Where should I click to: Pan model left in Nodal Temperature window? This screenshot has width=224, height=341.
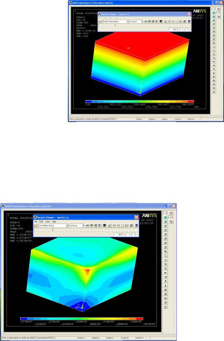214,62
